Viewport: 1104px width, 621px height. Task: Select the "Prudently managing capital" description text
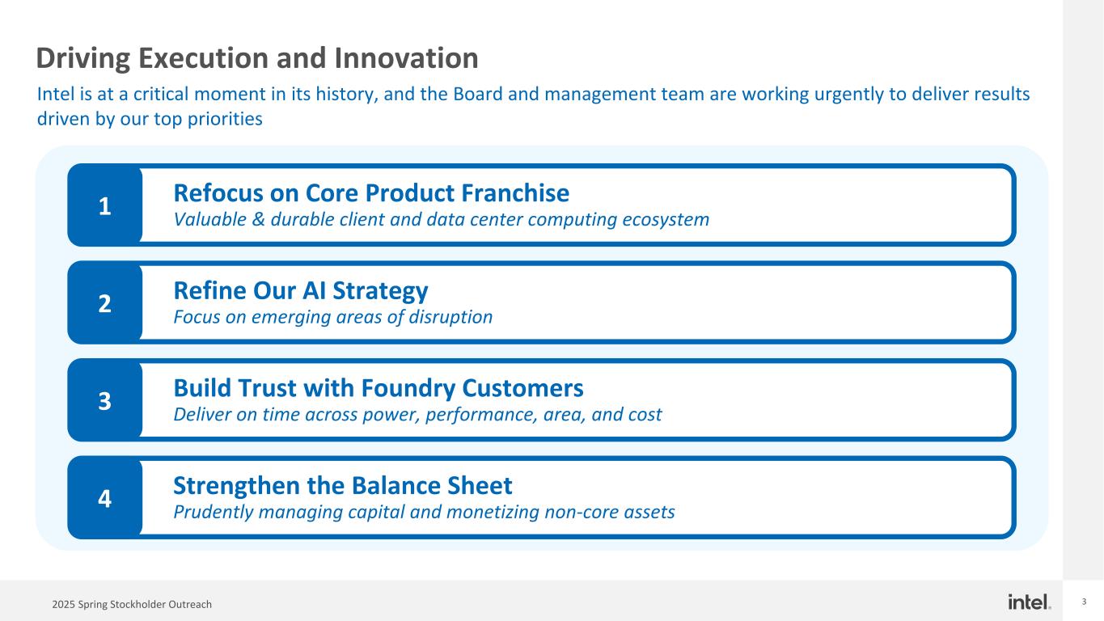pos(424,512)
